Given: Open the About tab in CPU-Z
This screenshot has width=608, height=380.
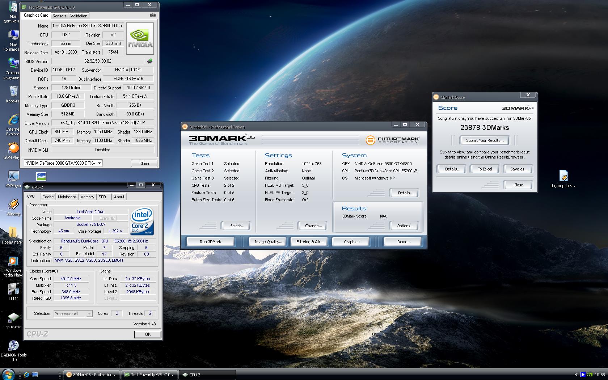Looking at the screenshot, I should 119,197.
